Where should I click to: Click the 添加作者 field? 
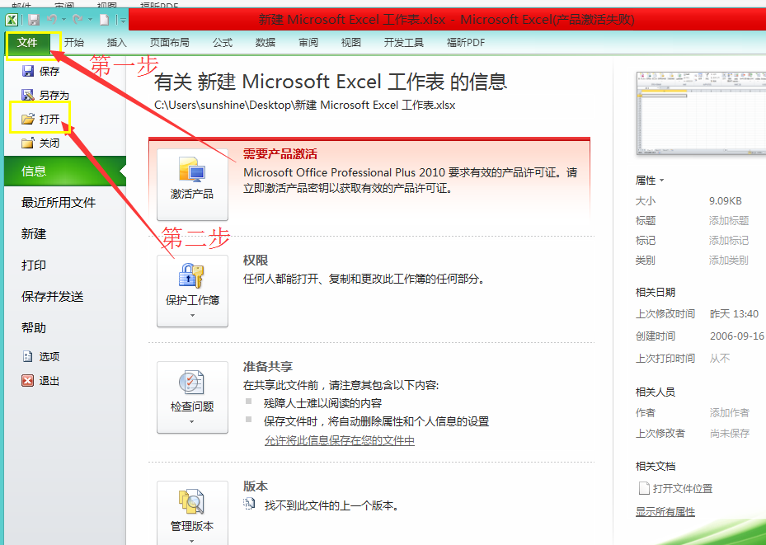click(x=730, y=412)
